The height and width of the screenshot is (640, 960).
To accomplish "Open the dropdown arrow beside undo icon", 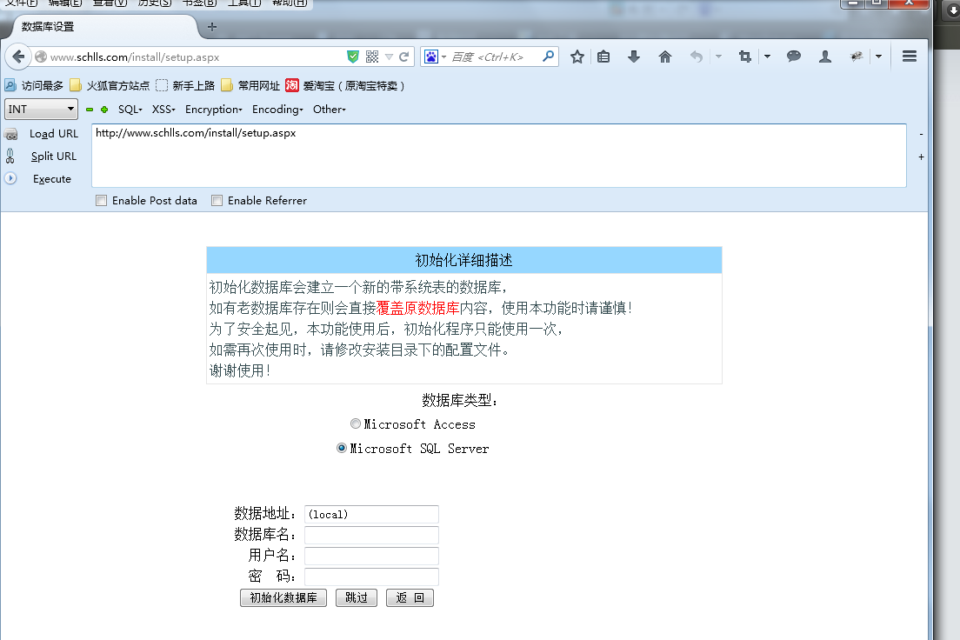I will [719, 57].
